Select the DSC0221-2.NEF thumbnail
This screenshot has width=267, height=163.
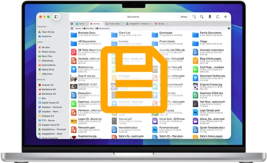pos(74,86)
